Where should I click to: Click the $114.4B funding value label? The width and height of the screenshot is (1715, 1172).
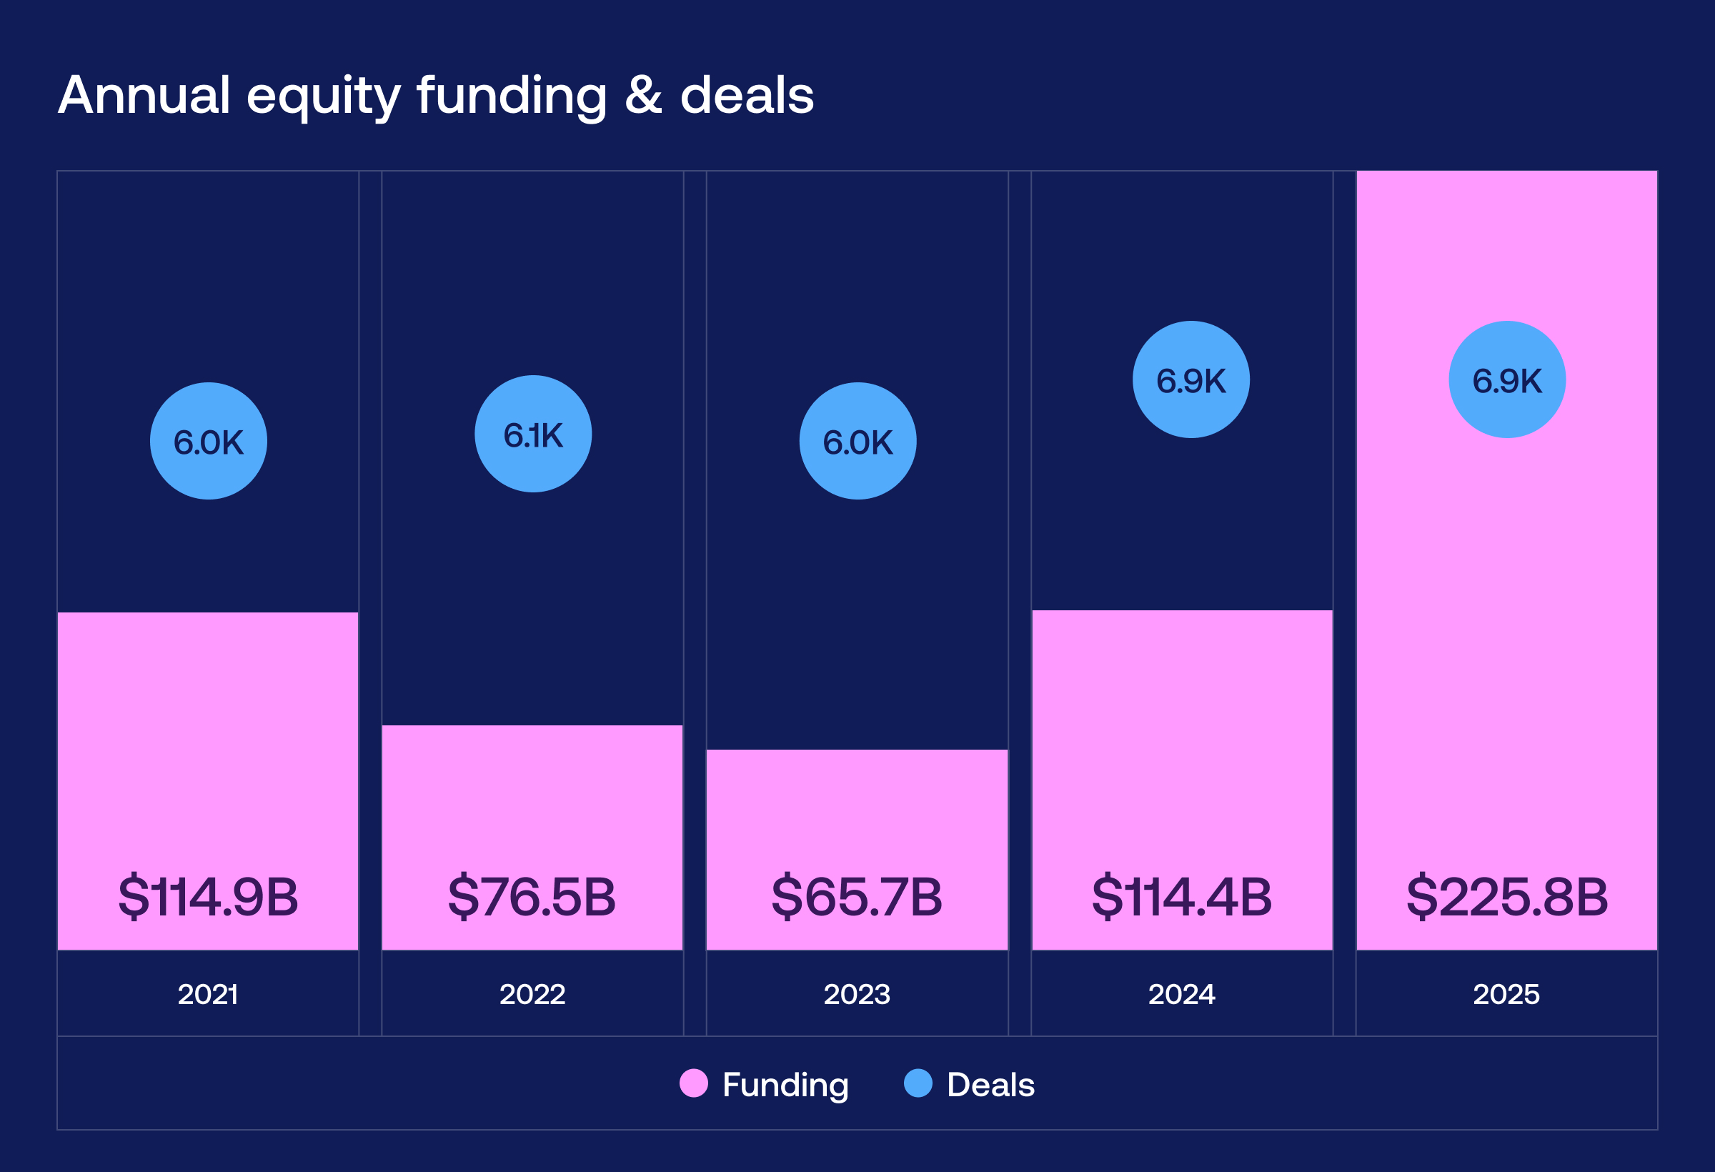[1181, 897]
